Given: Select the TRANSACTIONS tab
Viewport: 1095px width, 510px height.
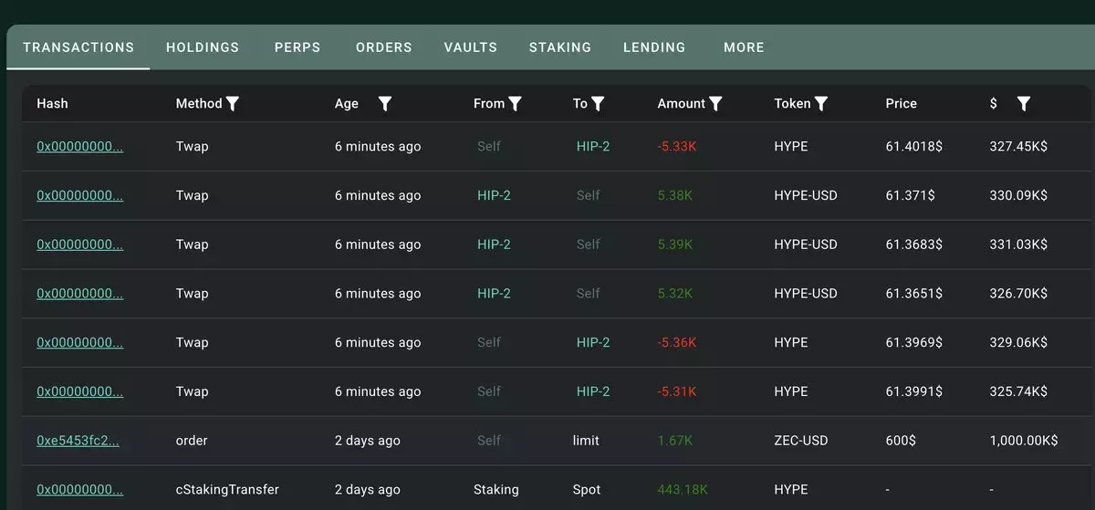Looking at the screenshot, I should (x=78, y=47).
